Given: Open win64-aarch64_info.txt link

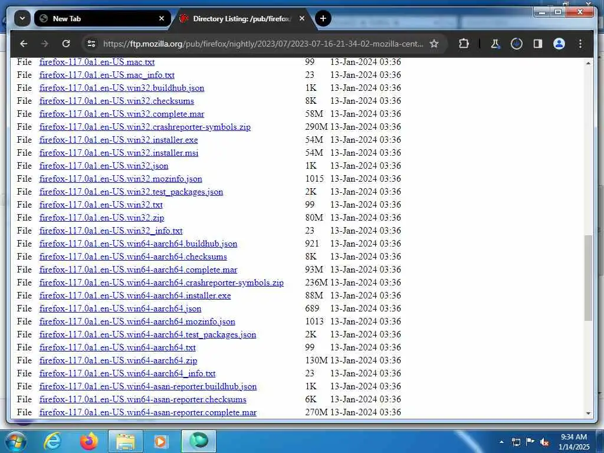Looking at the screenshot, I should coord(127,373).
